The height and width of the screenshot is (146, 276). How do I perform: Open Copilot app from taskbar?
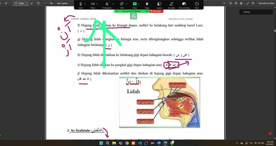120,143
